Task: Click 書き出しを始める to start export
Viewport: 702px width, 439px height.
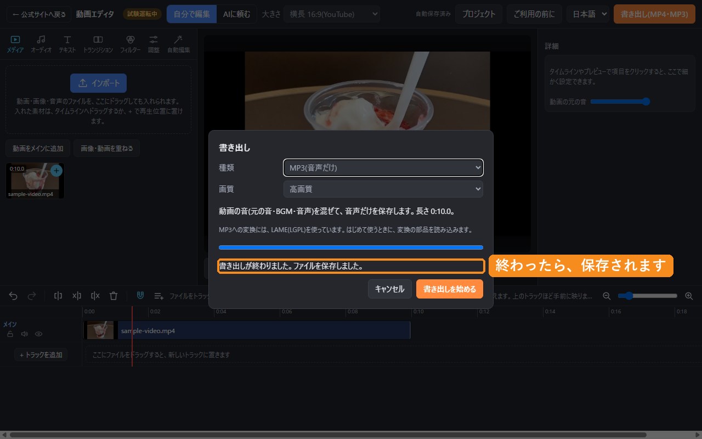Action: (450, 289)
